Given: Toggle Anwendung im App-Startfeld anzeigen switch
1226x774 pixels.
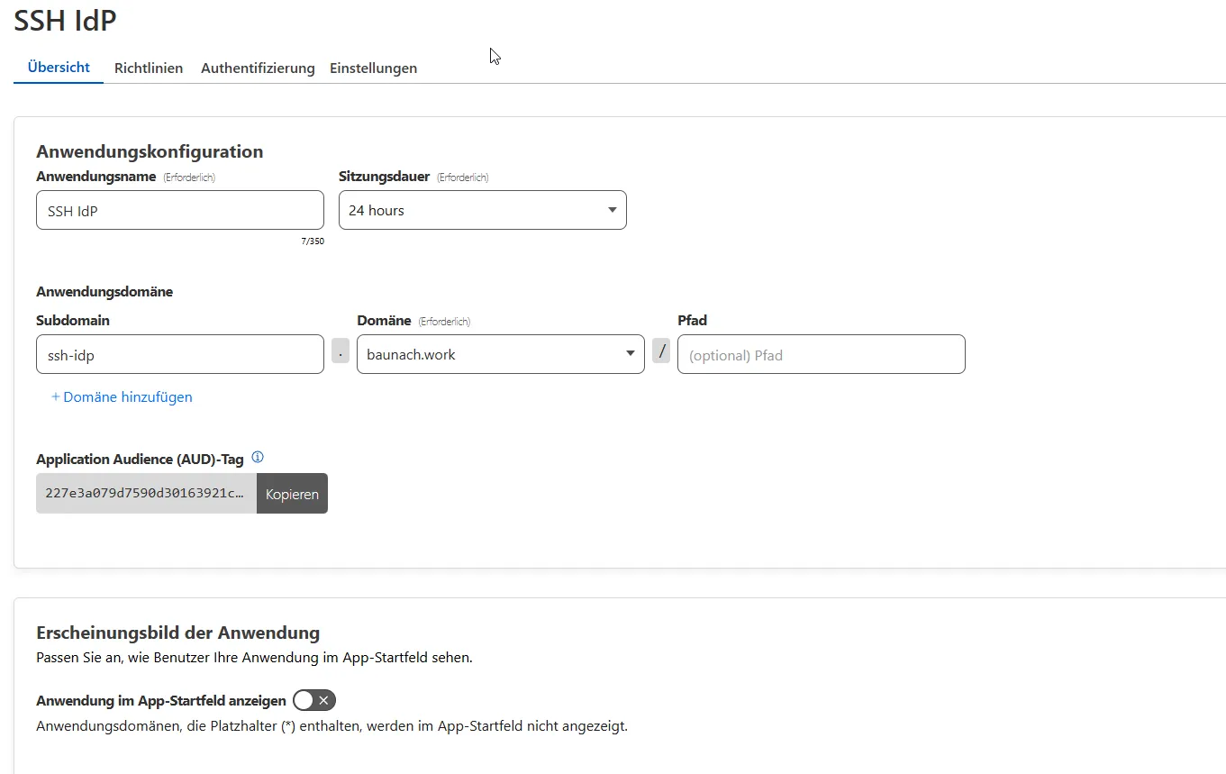Looking at the screenshot, I should pos(313,700).
